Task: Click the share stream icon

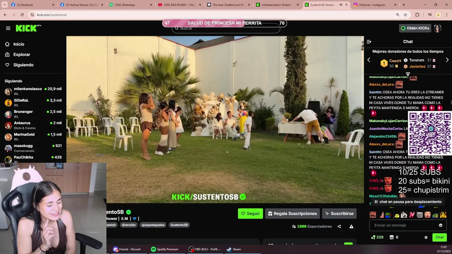Action: 339,226
